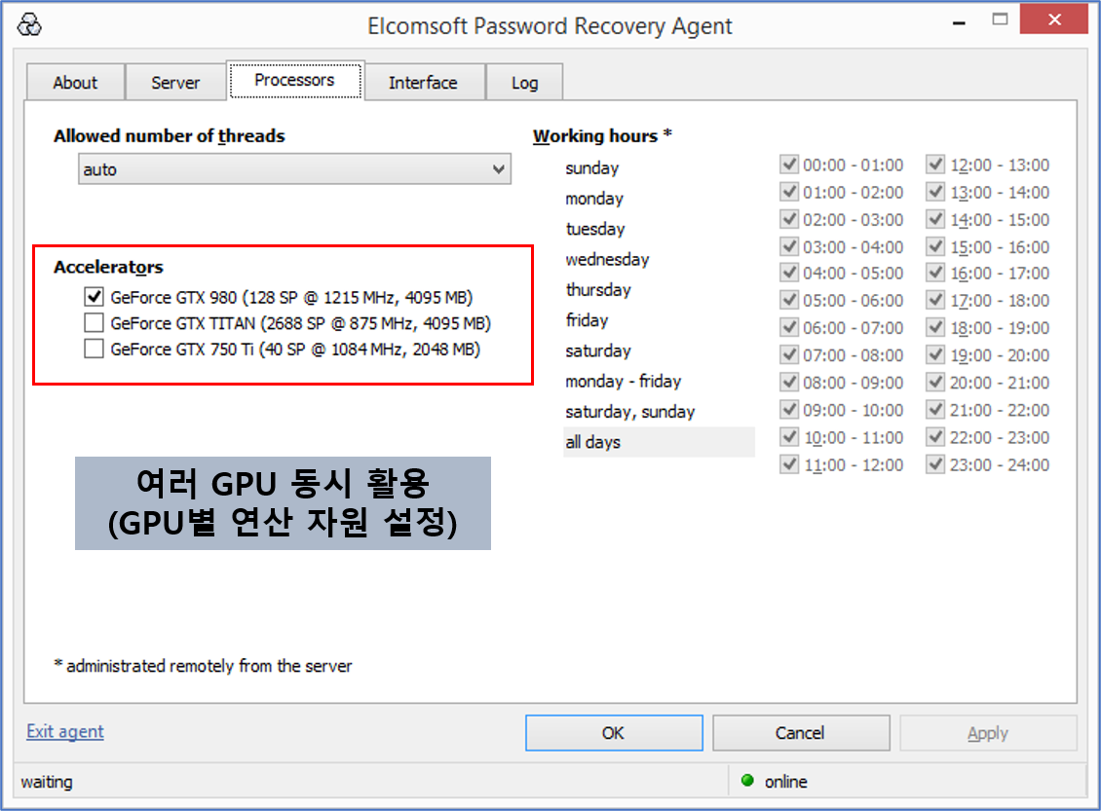Image resolution: width=1101 pixels, height=811 pixels.
Task: Toggle the 08:00 - 09:00 working hour
Action: [789, 383]
